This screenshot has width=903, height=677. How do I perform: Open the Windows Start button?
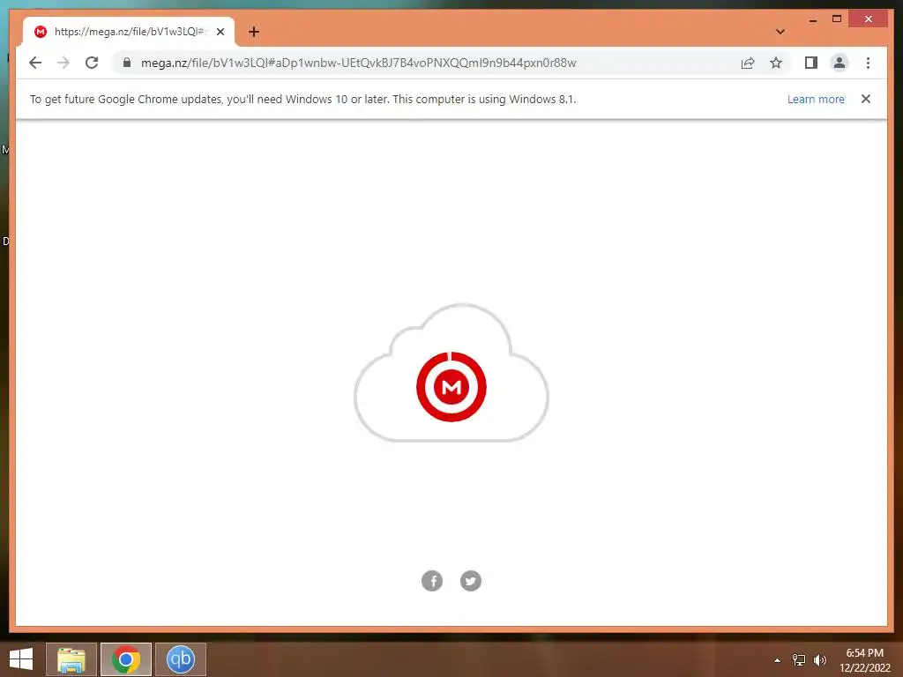pos(21,659)
